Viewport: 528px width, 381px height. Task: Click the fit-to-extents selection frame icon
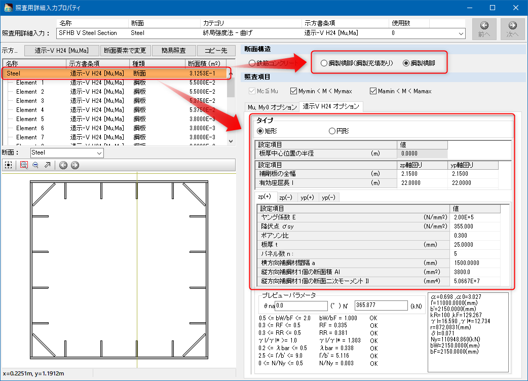[x=8, y=165]
